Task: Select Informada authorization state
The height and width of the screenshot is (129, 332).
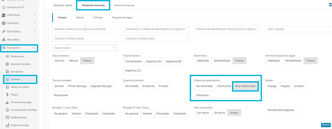Action: coord(202,95)
